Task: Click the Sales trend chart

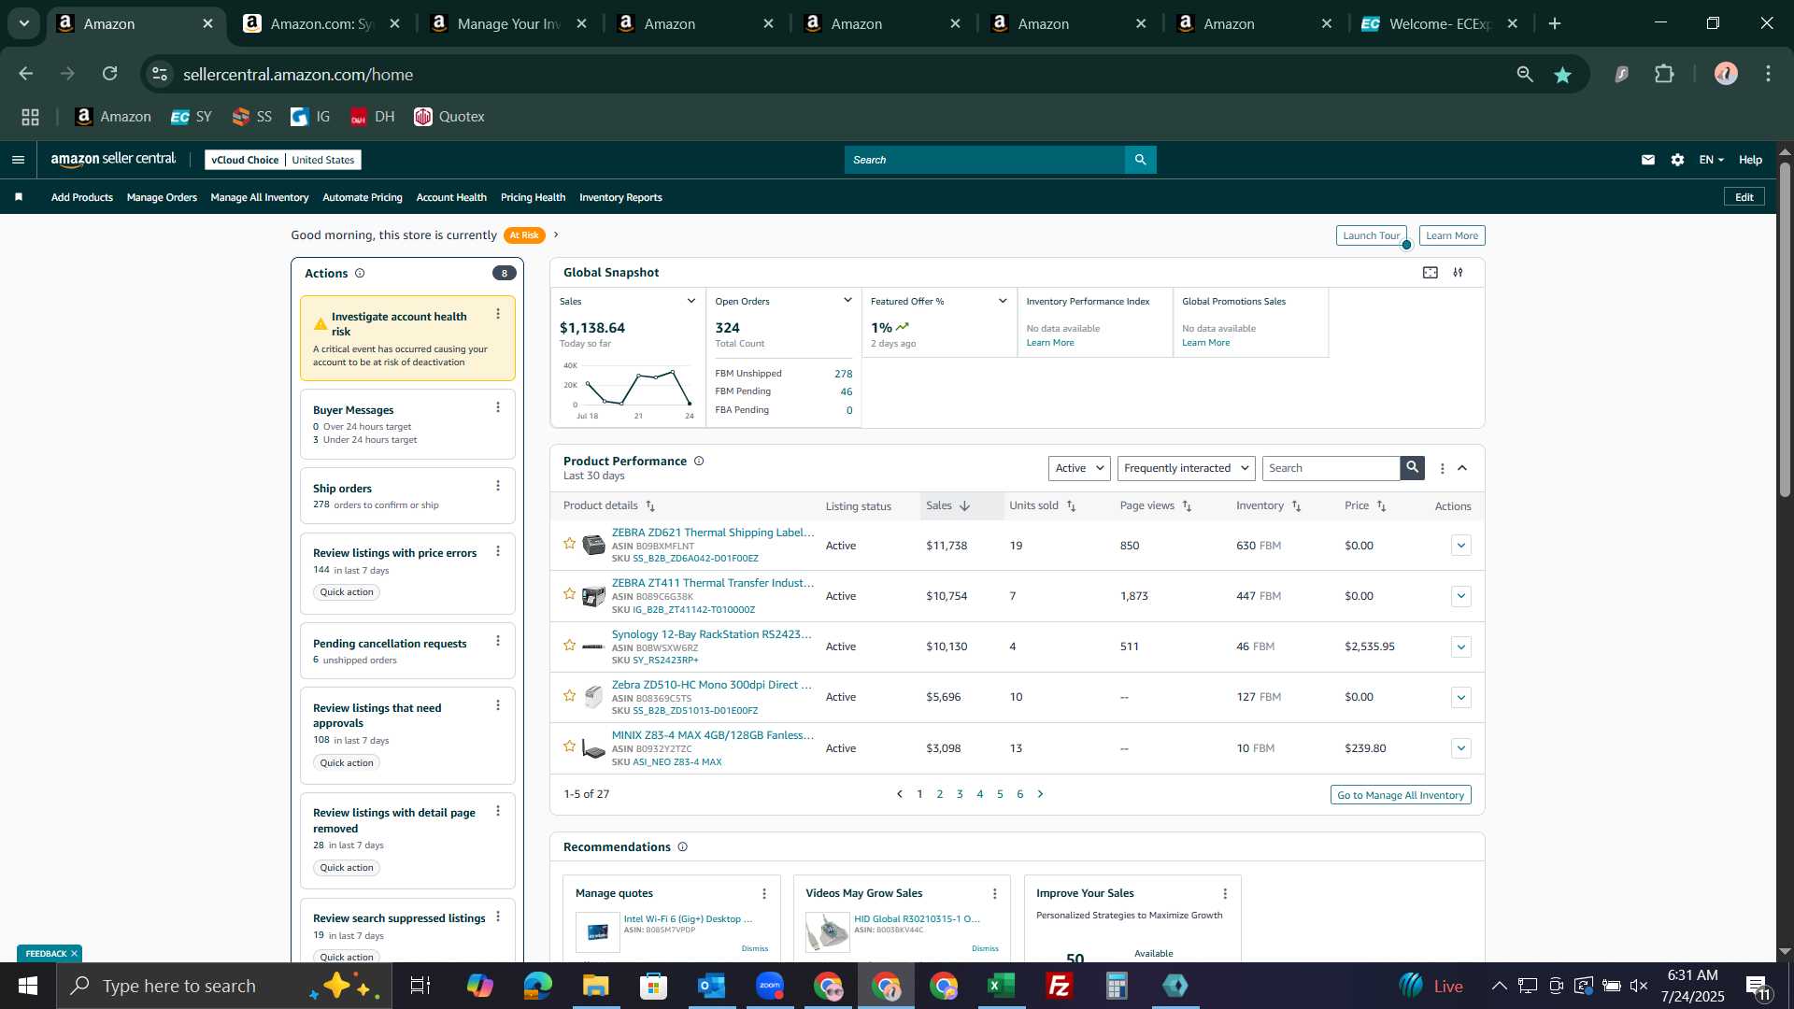Action: (628, 391)
